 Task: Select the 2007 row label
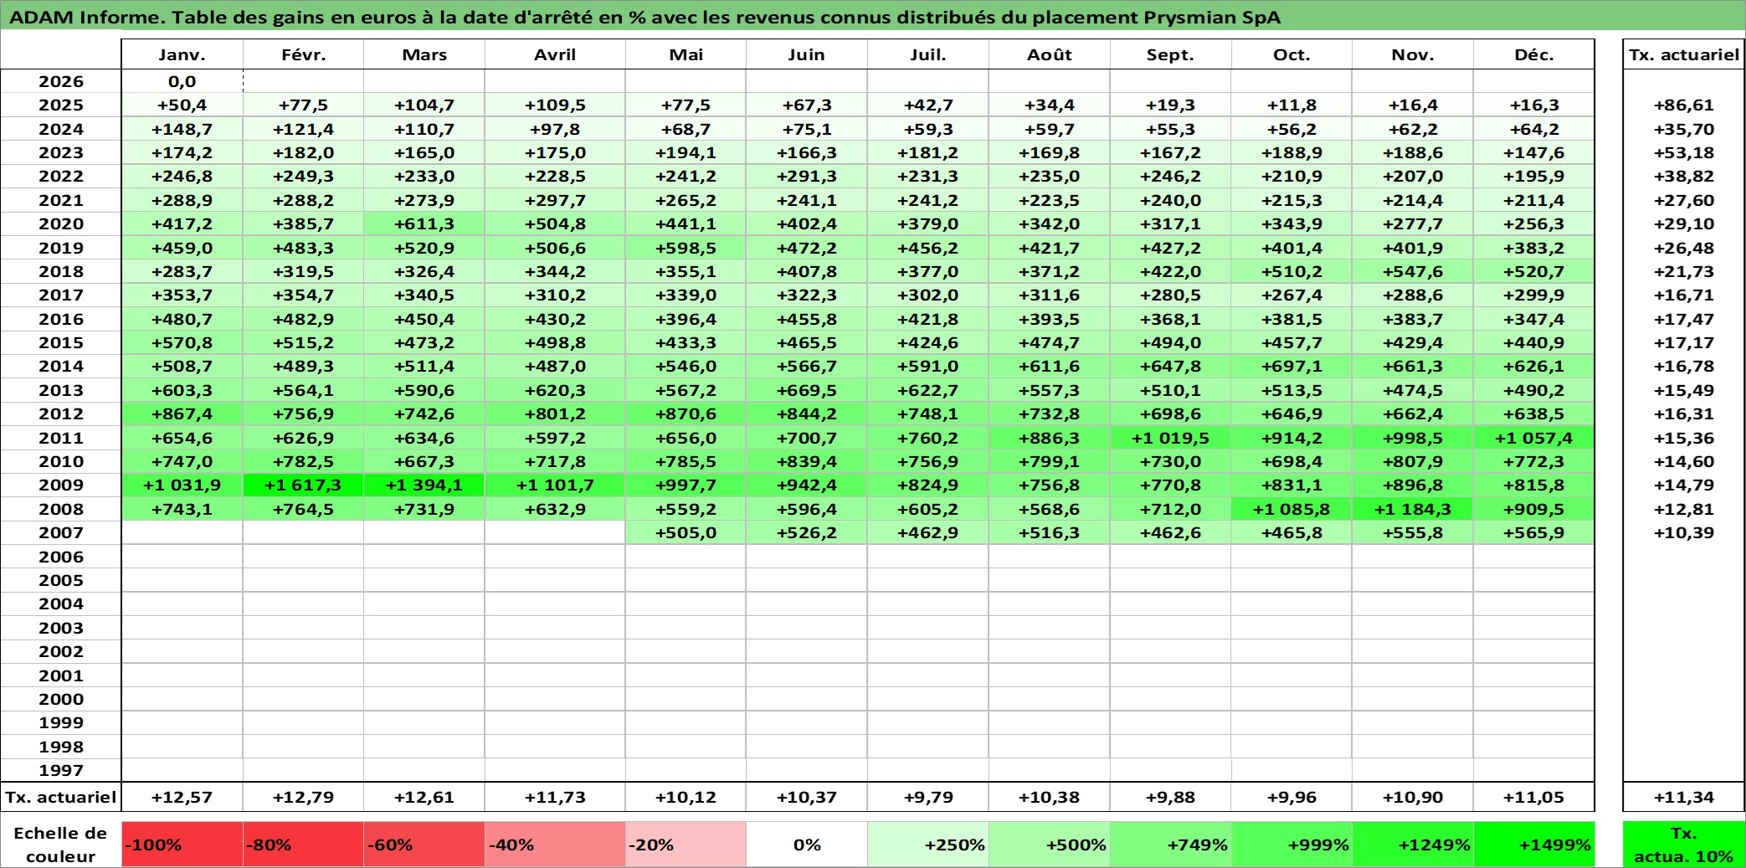(x=61, y=532)
